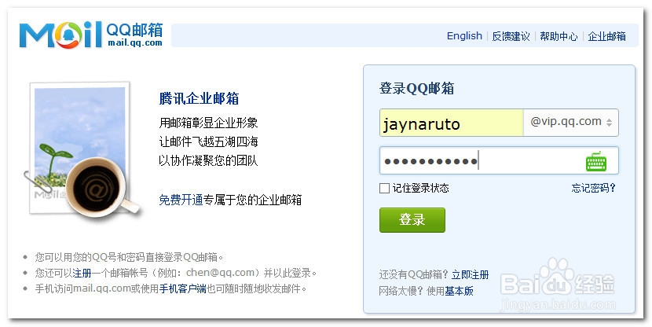Click 免费开通 enterprise mailbox link
652x327 pixels.
181,200
